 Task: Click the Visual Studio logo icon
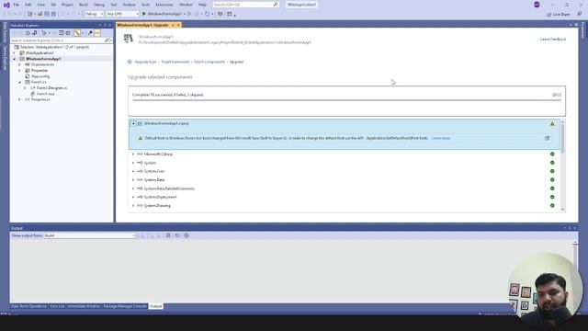[6, 5]
